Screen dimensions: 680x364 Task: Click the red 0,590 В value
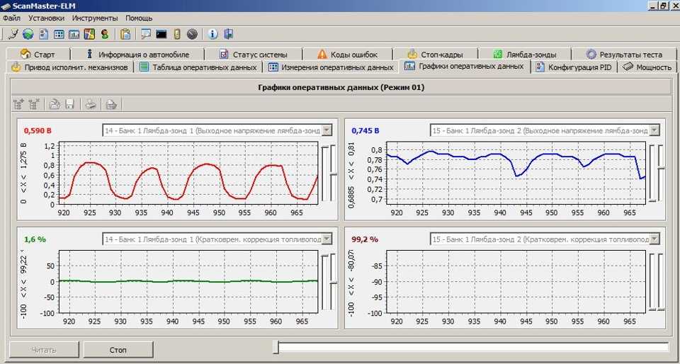(x=38, y=130)
